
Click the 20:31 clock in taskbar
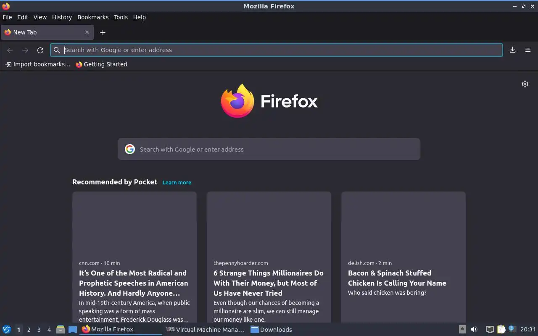(528, 329)
